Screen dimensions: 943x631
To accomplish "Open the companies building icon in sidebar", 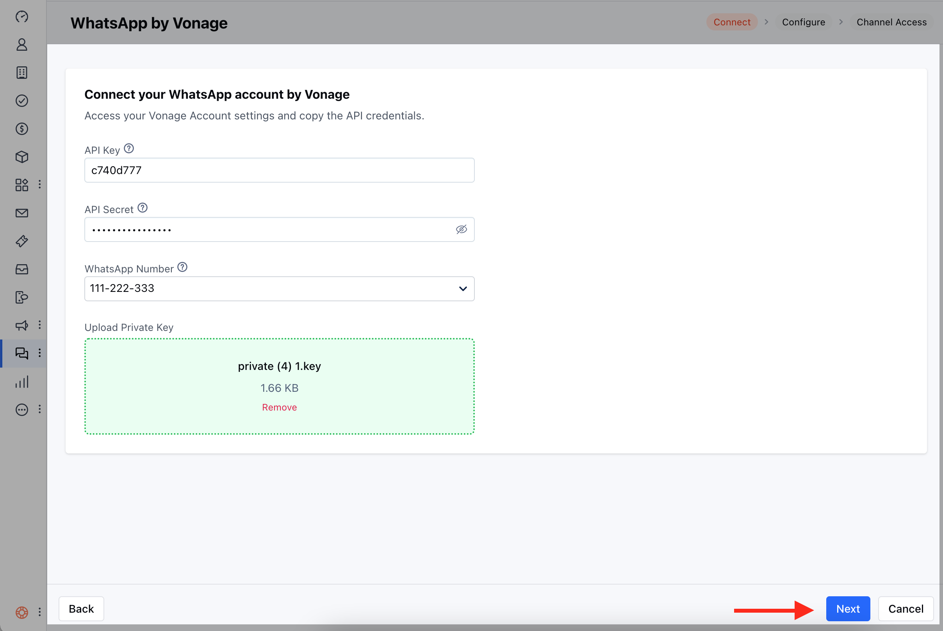I will tap(22, 73).
